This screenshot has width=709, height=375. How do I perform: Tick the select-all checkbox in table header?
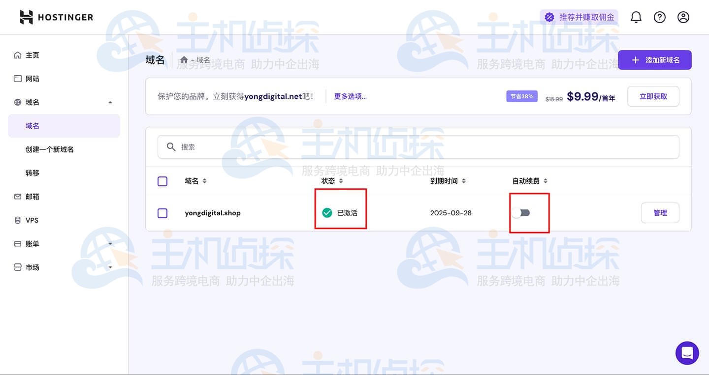162,181
